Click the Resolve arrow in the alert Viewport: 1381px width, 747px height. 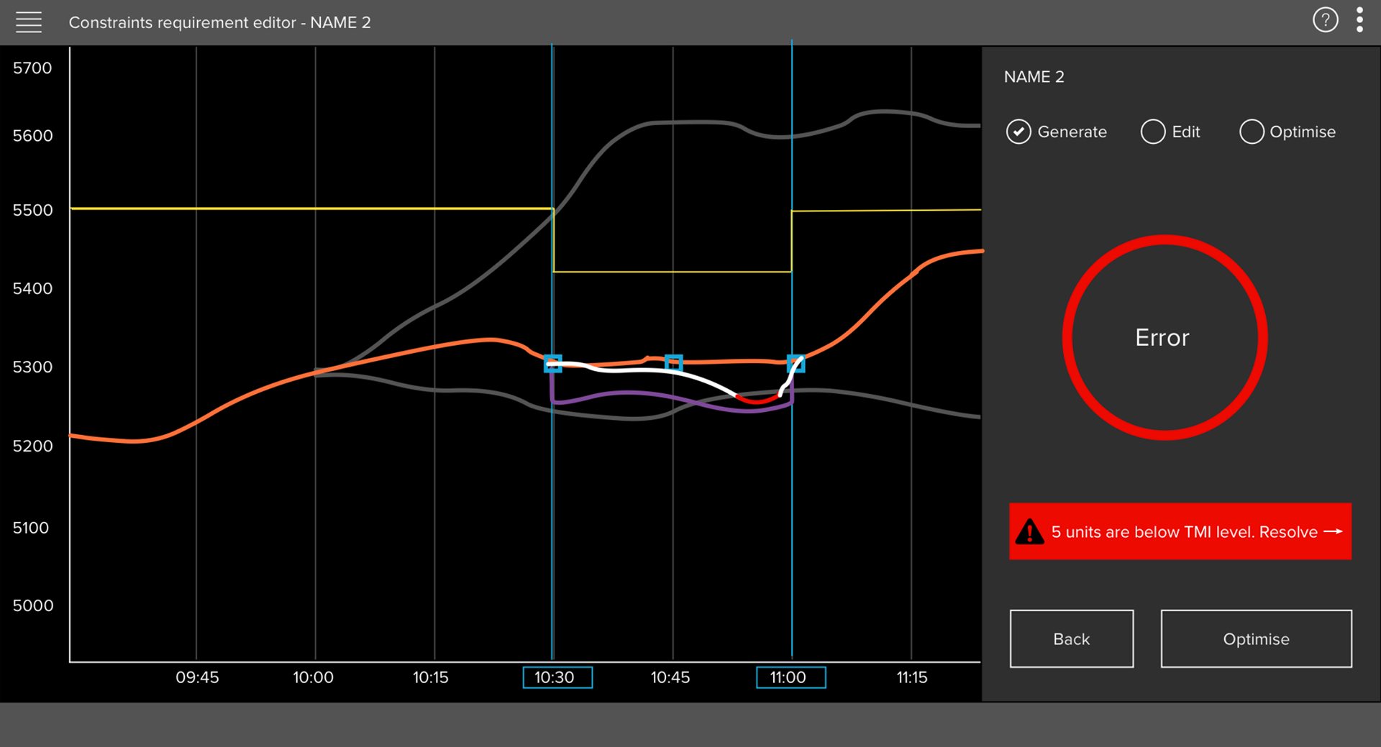[1333, 531]
